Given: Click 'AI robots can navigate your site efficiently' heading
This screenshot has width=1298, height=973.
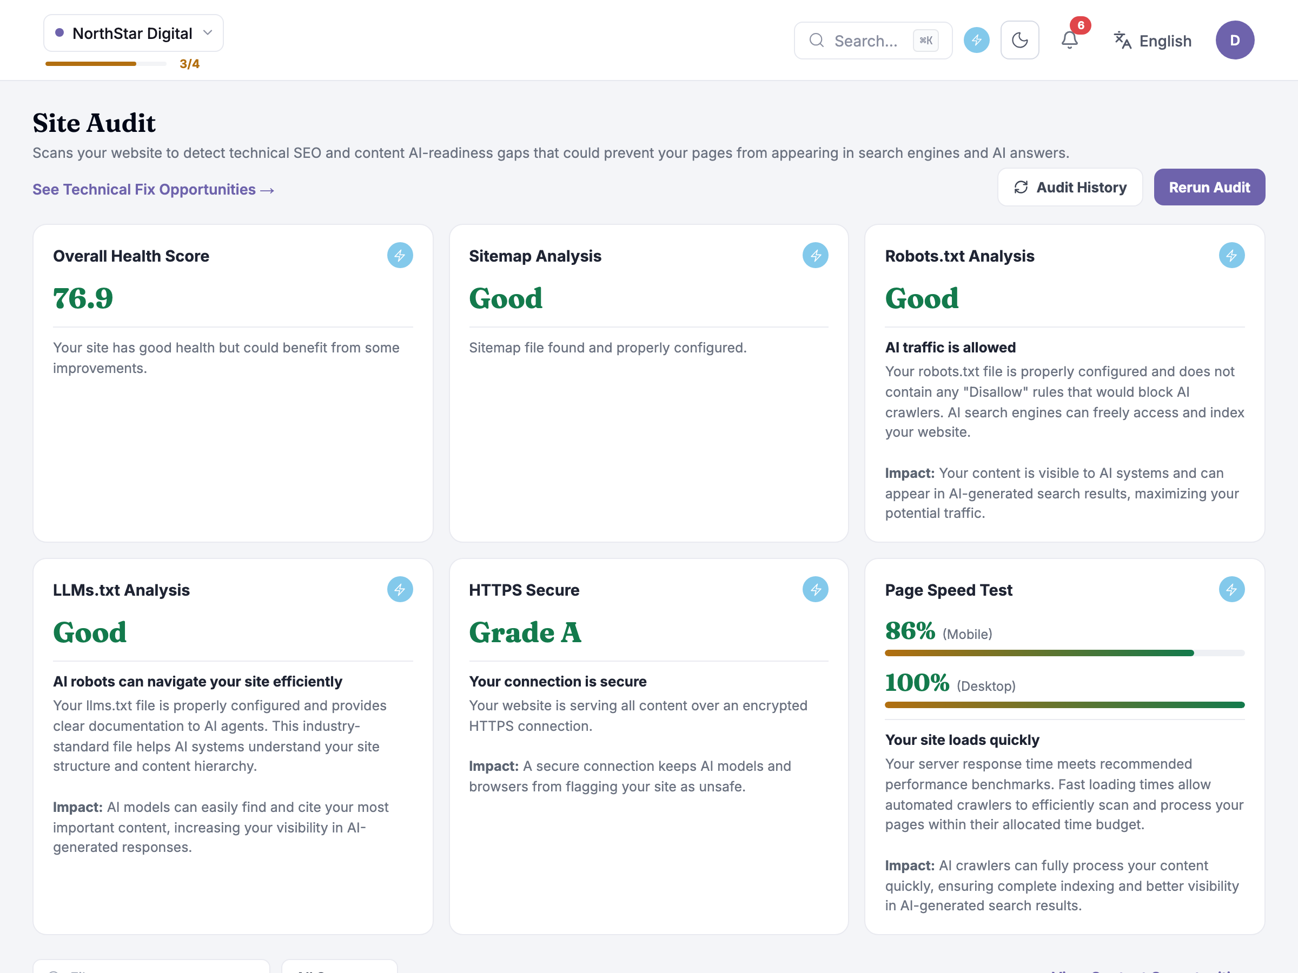Looking at the screenshot, I should (198, 682).
